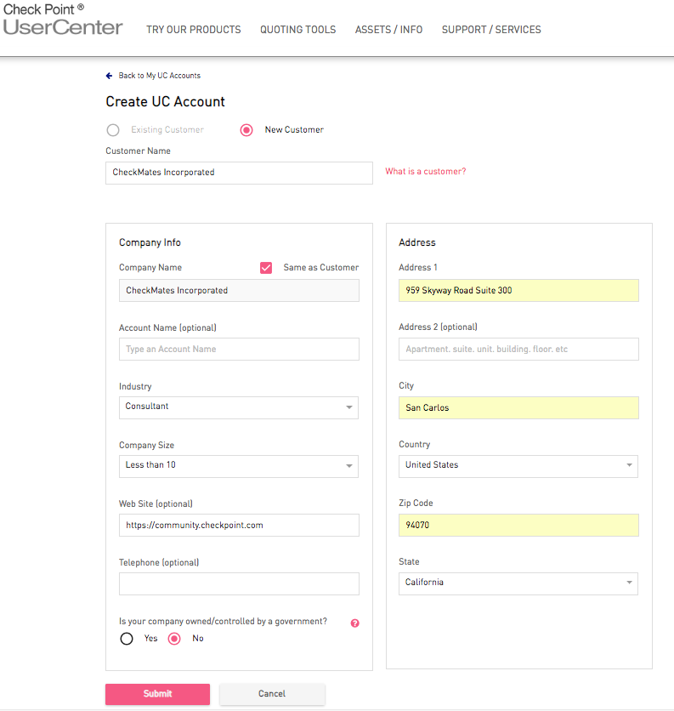
Task: Uncheck the Same as Customer checkbox
Action: coord(266,268)
